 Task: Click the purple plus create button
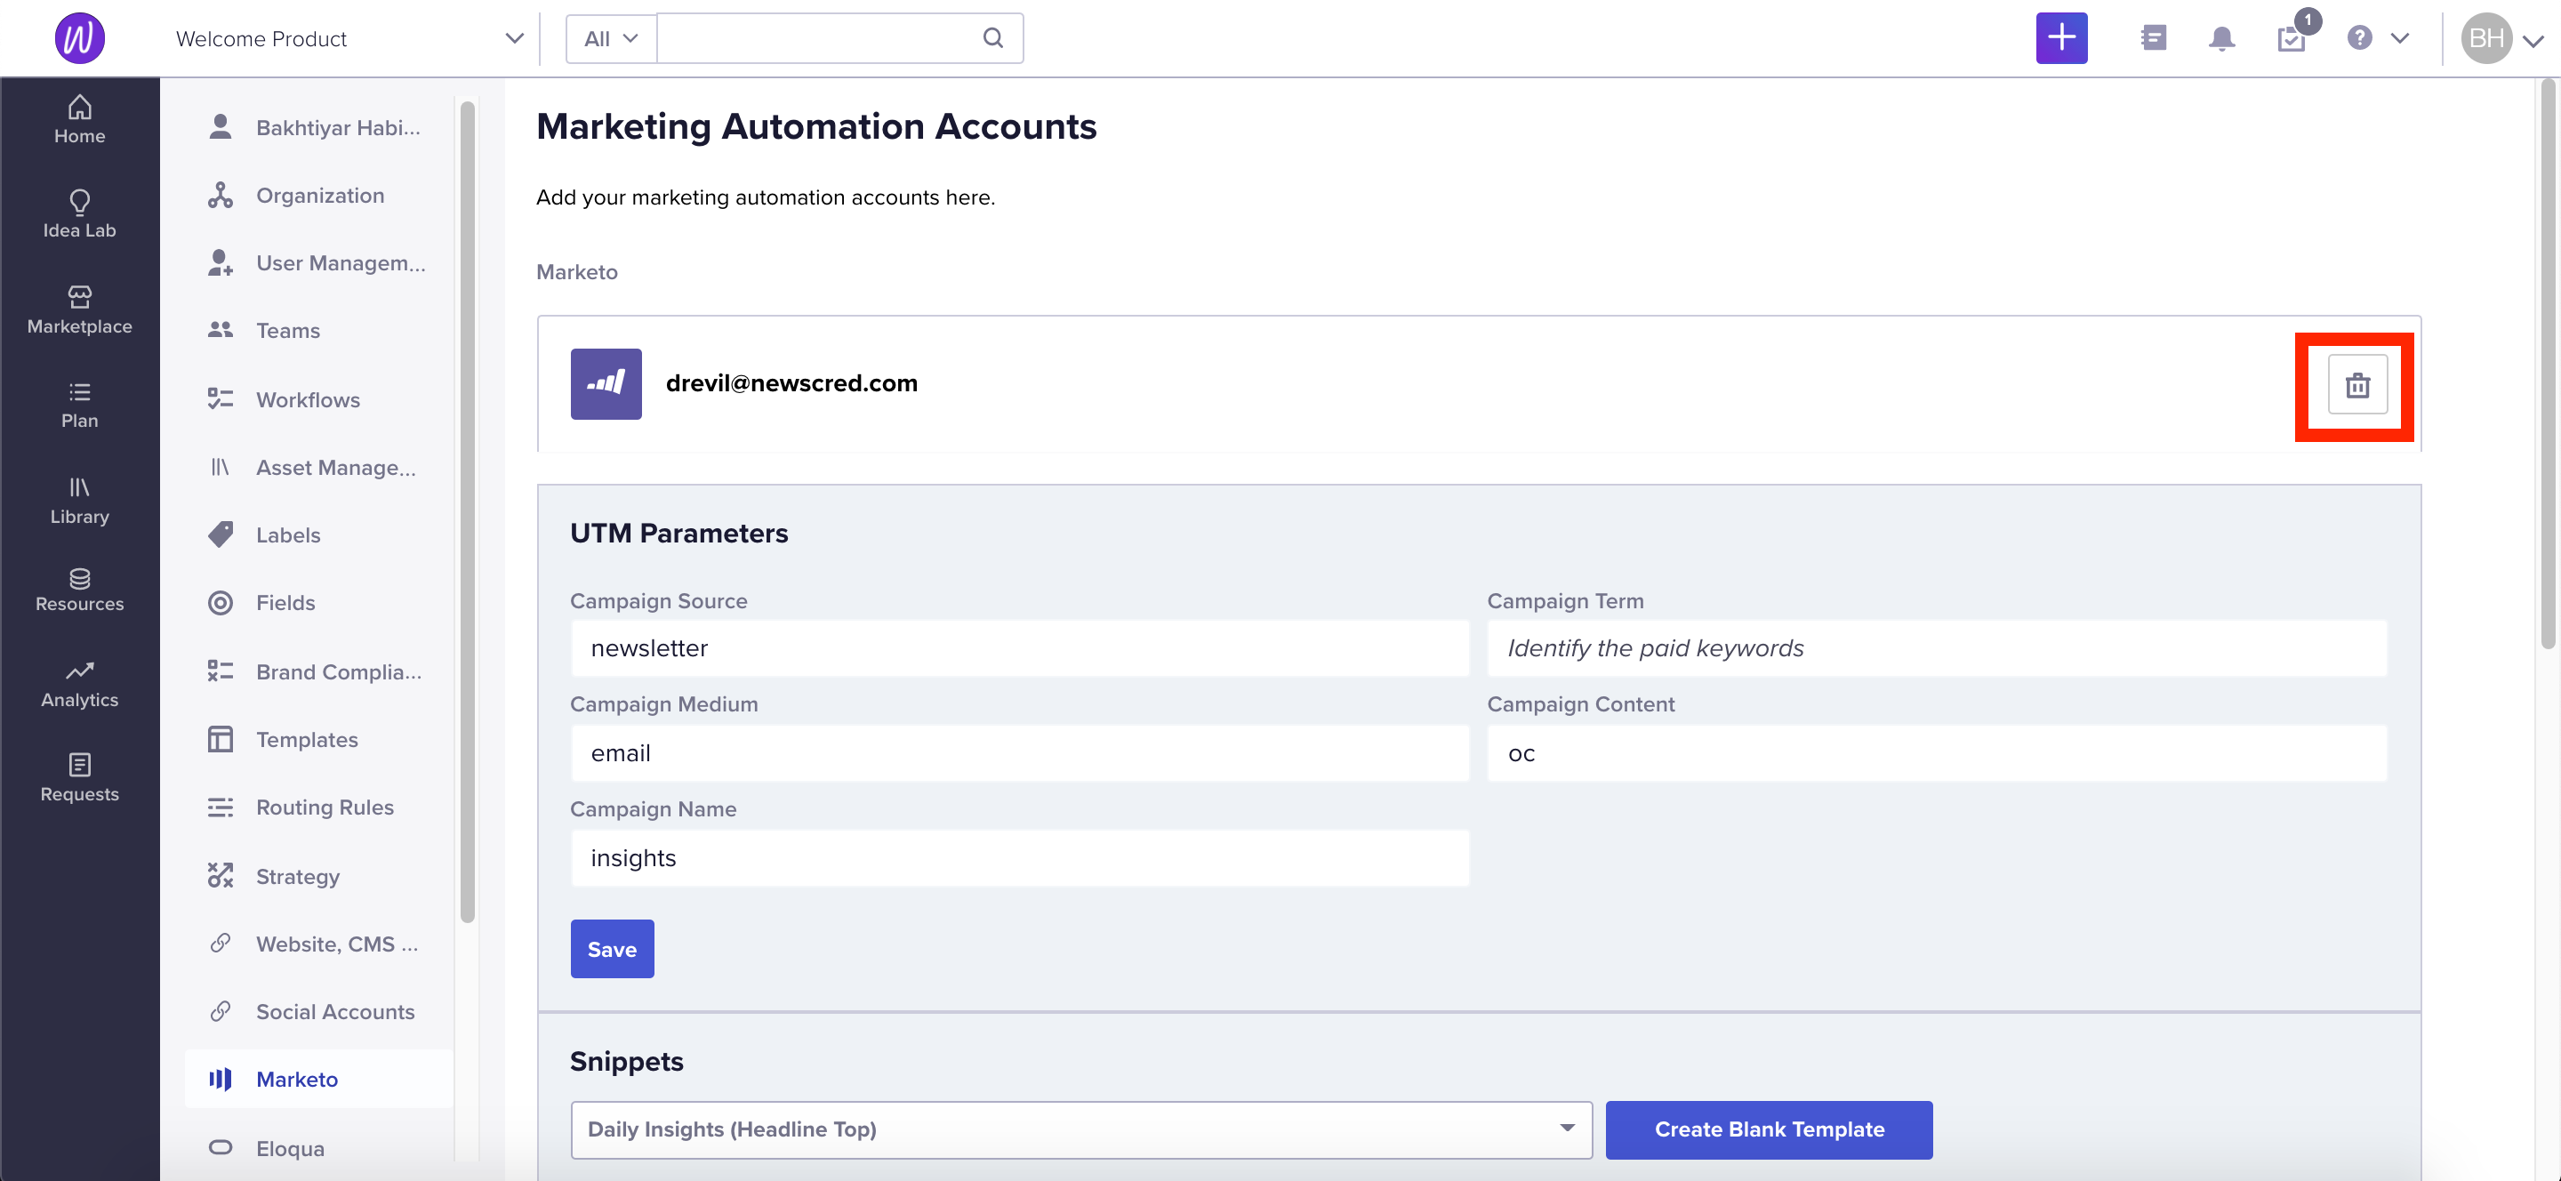click(x=2061, y=37)
